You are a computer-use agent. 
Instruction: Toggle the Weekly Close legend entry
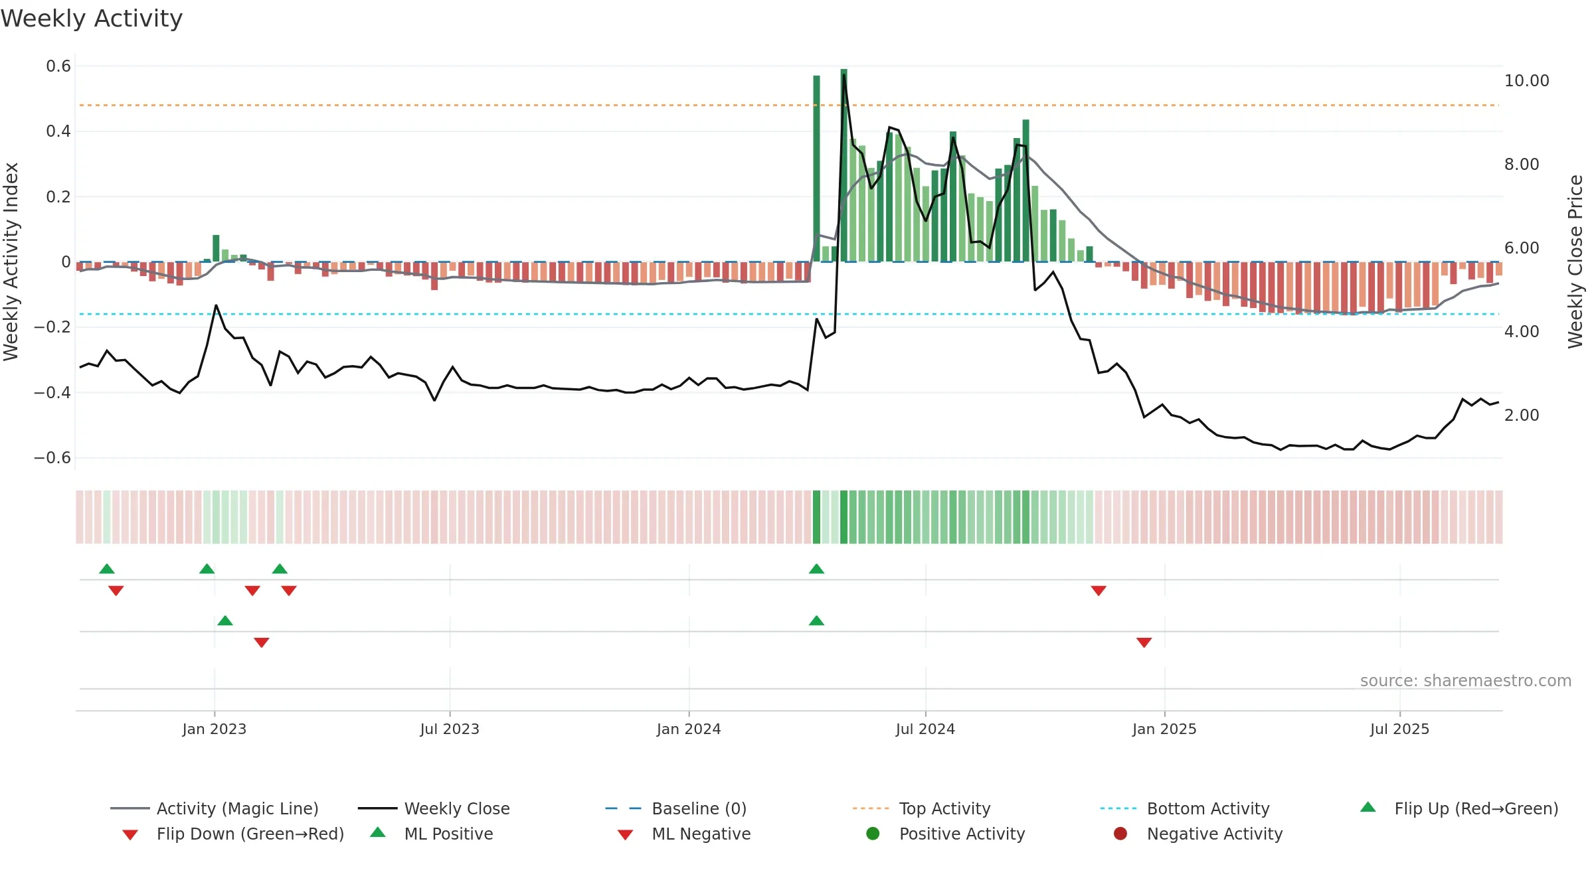tap(434, 808)
